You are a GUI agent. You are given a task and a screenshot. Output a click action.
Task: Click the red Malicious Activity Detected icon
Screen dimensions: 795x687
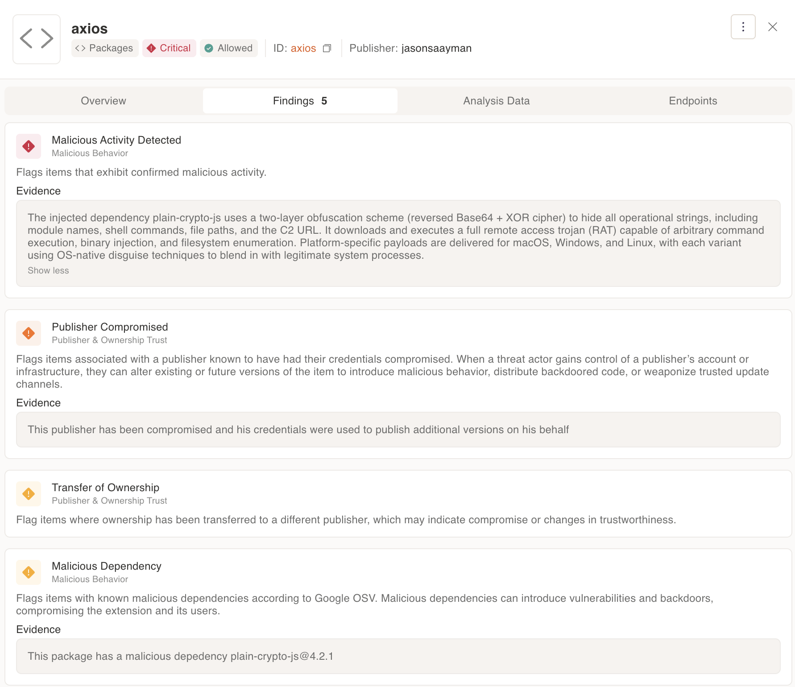click(x=29, y=146)
